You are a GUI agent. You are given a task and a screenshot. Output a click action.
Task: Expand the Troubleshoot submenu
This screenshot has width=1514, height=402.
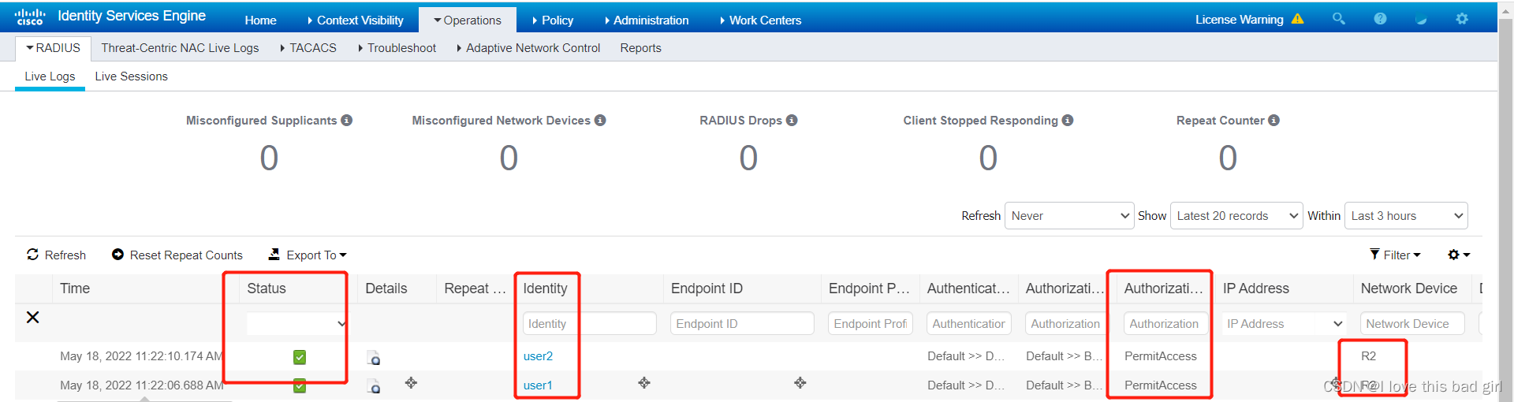click(x=397, y=48)
